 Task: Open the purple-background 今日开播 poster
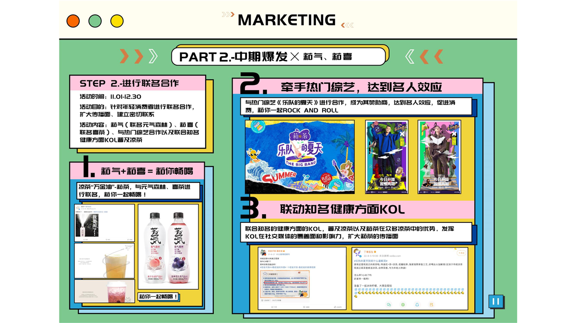click(387, 157)
